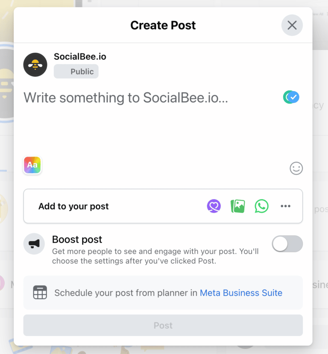Select the SocialBee.io page name
The width and height of the screenshot is (328, 354).
coord(80,56)
